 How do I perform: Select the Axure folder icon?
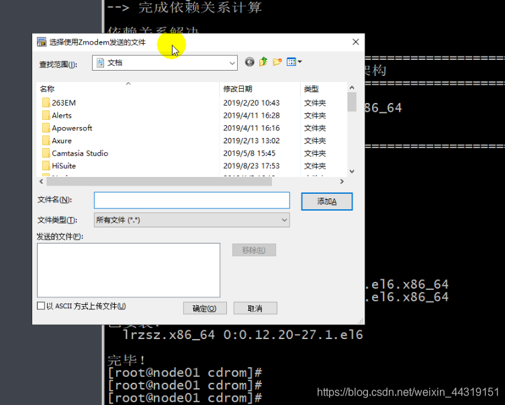(x=46, y=141)
